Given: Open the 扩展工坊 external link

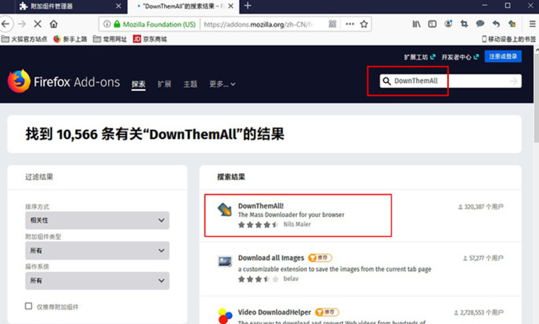Looking at the screenshot, I should [420, 57].
